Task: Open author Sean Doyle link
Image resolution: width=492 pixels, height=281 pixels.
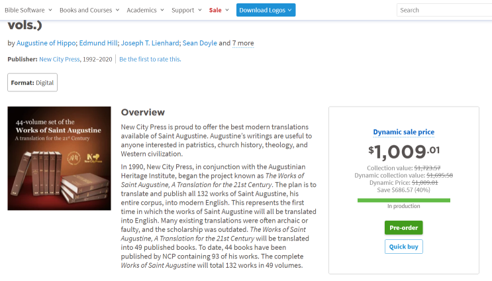Action: click(x=199, y=43)
